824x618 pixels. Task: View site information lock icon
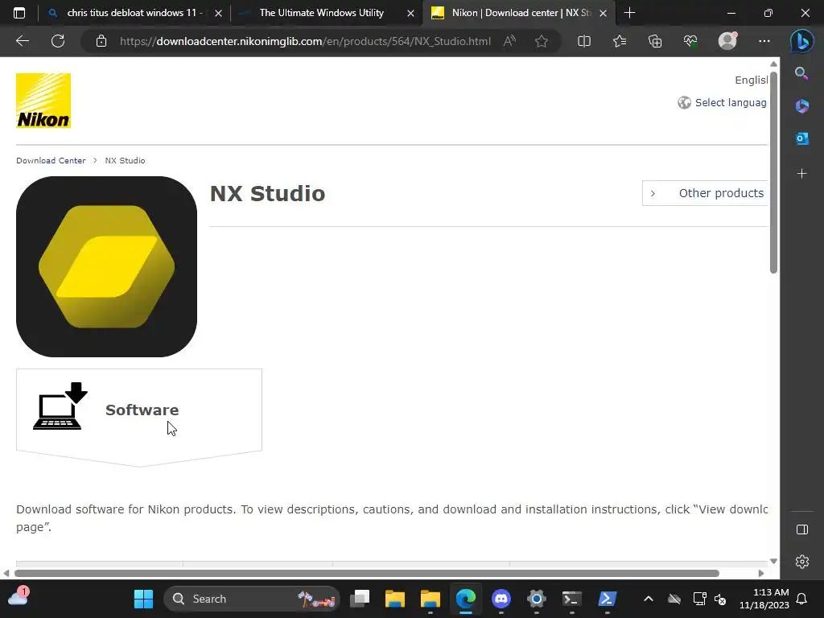tap(101, 41)
